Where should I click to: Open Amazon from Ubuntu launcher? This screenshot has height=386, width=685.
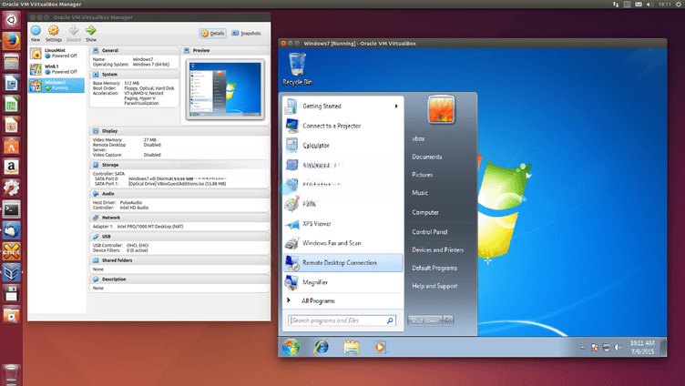11,168
